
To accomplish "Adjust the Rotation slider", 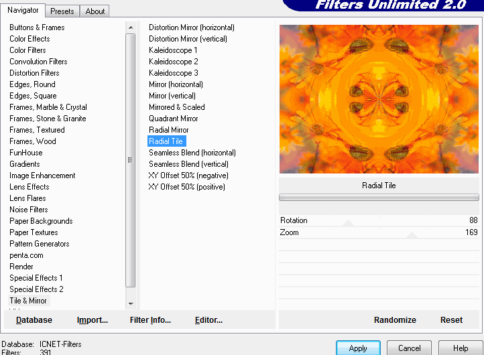I will pos(379,220).
